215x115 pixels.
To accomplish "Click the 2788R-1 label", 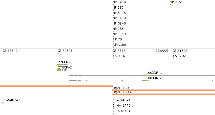I will click(65, 62).
